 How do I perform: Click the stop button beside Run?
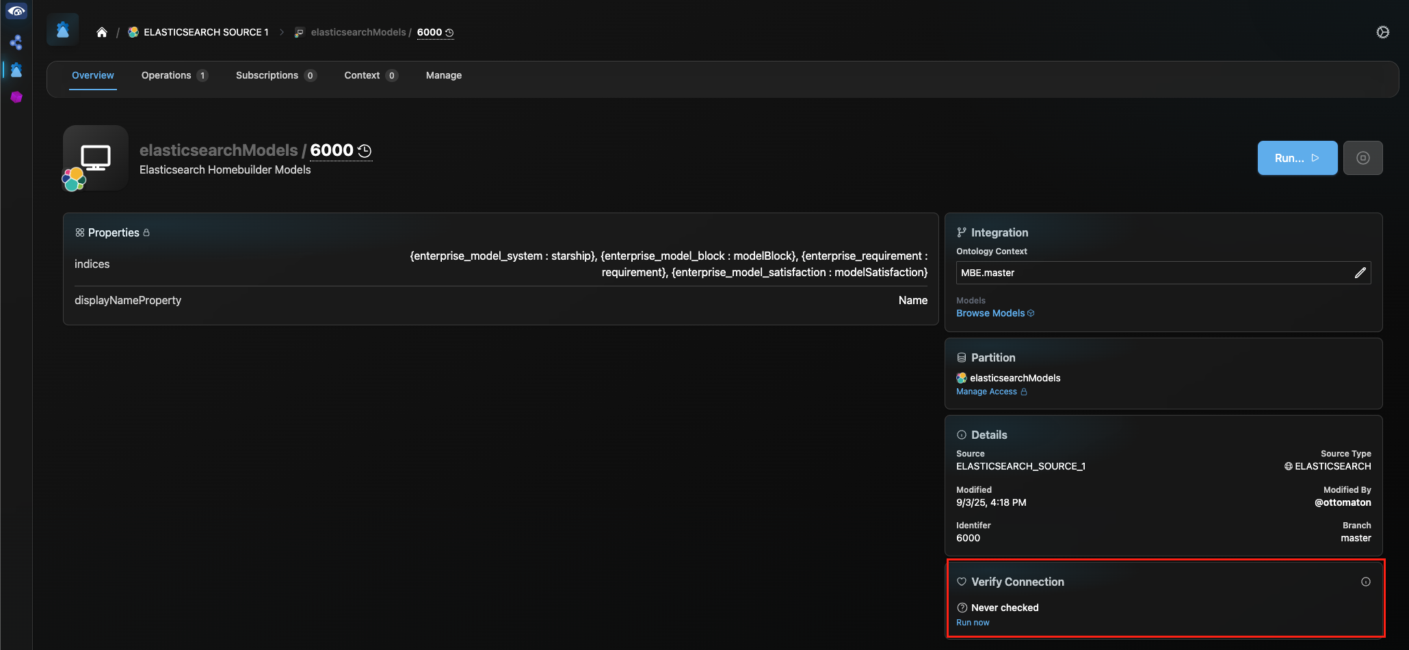[1362, 158]
